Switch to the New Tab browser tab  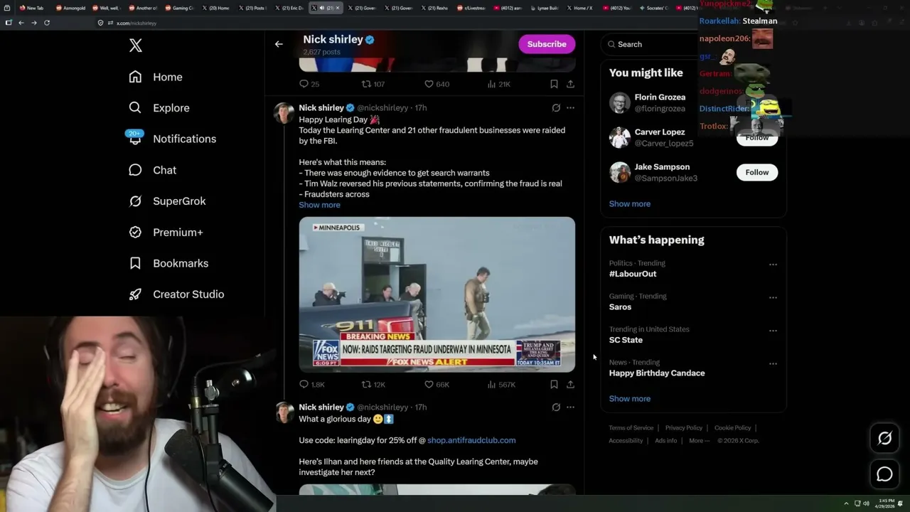pyautogui.click(x=34, y=8)
